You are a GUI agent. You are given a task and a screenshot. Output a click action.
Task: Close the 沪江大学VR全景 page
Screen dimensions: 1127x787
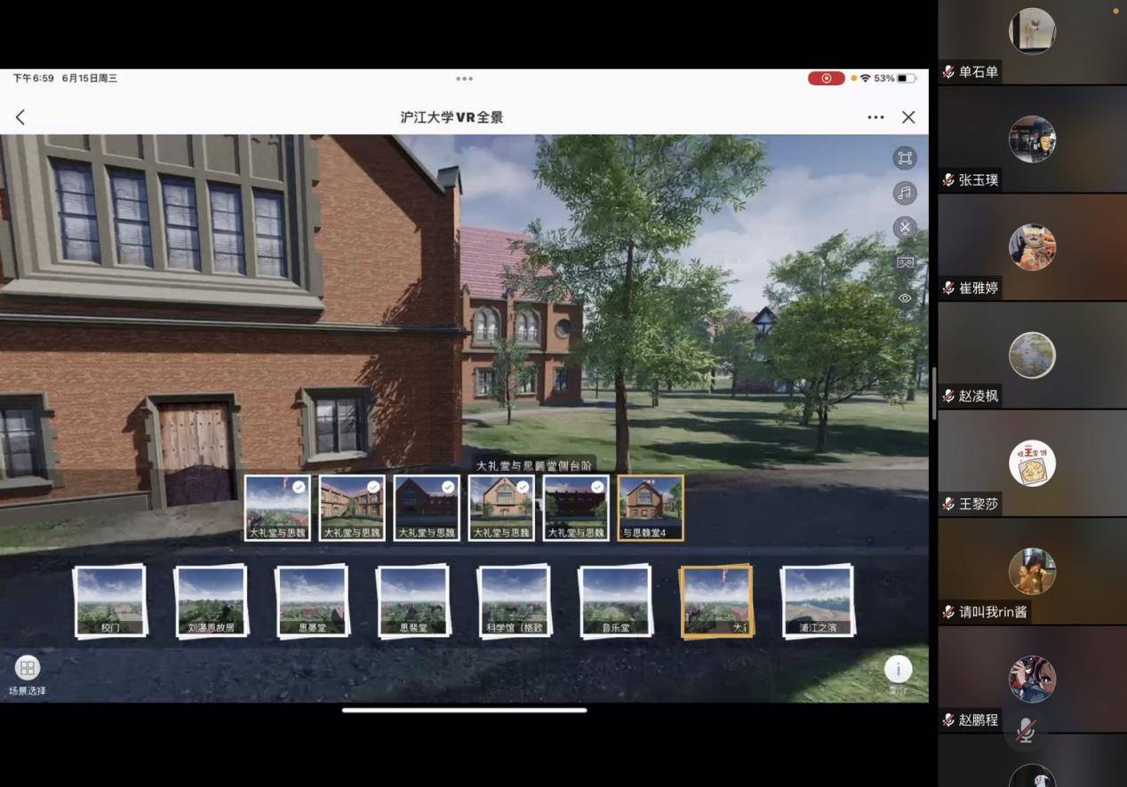pyautogui.click(x=908, y=117)
